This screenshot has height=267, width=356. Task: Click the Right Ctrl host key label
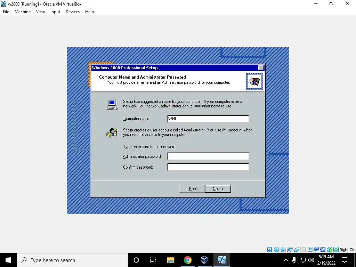point(347,250)
